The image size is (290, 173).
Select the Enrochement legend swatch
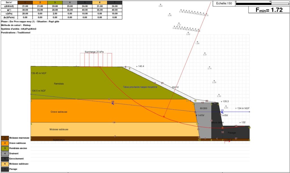tap(5, 159)
